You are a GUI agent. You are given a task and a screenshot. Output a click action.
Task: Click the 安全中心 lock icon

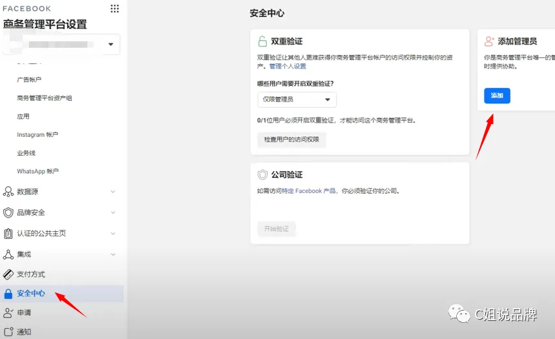coord(8,294)
